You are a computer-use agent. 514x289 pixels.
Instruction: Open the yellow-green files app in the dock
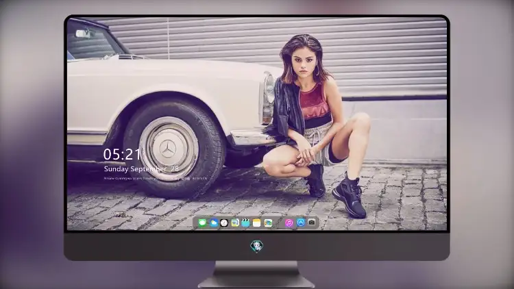click(x=234, y=223)
